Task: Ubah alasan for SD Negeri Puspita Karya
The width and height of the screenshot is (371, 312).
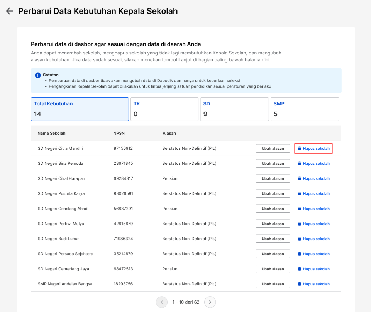Action: [x=273, y=193]
